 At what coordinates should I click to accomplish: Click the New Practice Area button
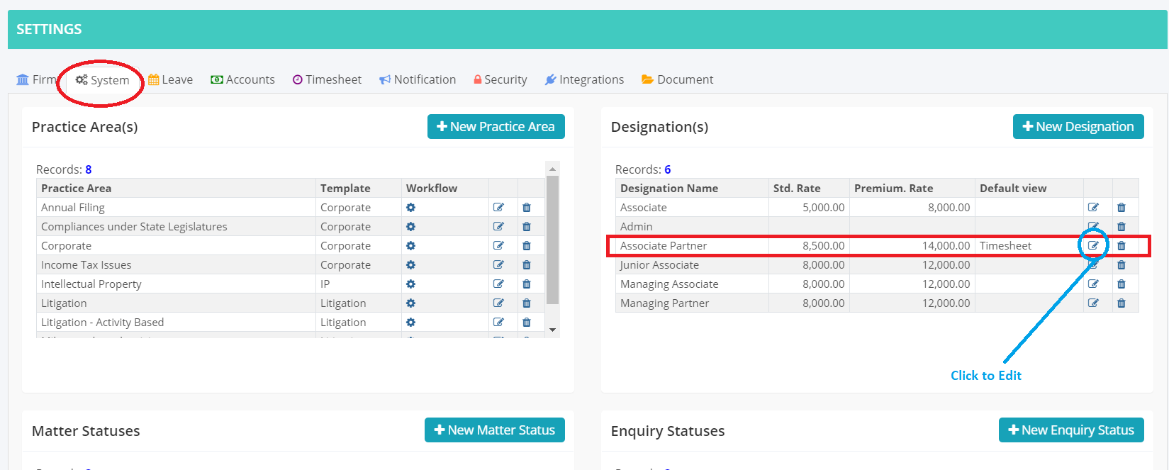tap(496, 127)
